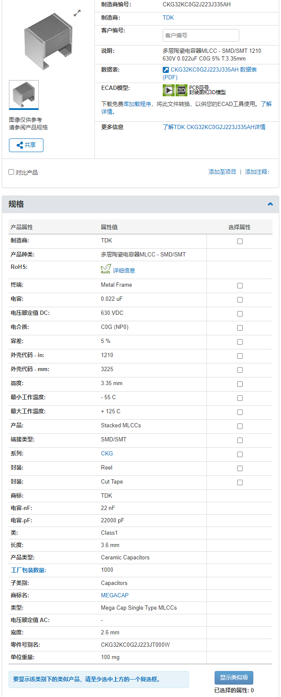Check the 容差 5 % checkbox
The height and width of the screenshot is (697, 281).
(x=240, y=342)
